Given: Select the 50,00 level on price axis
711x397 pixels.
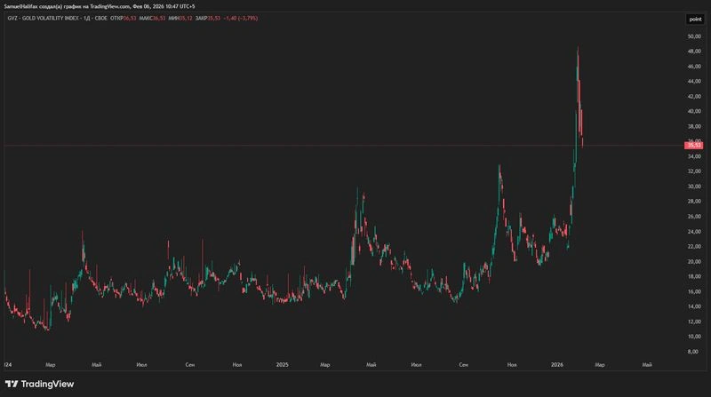Looking at the screenshot, I should [694, 36].
